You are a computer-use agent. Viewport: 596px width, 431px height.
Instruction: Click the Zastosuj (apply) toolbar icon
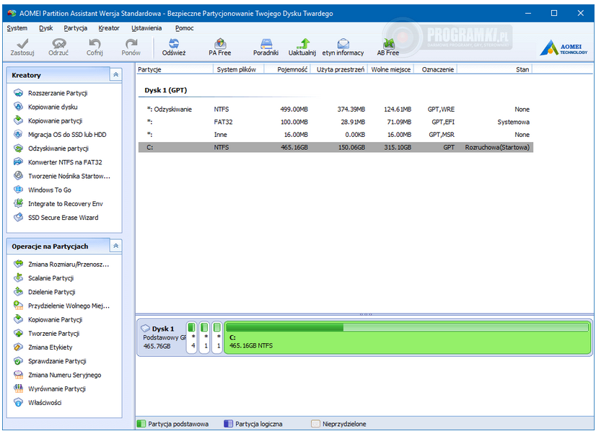[x=22, y=43]
